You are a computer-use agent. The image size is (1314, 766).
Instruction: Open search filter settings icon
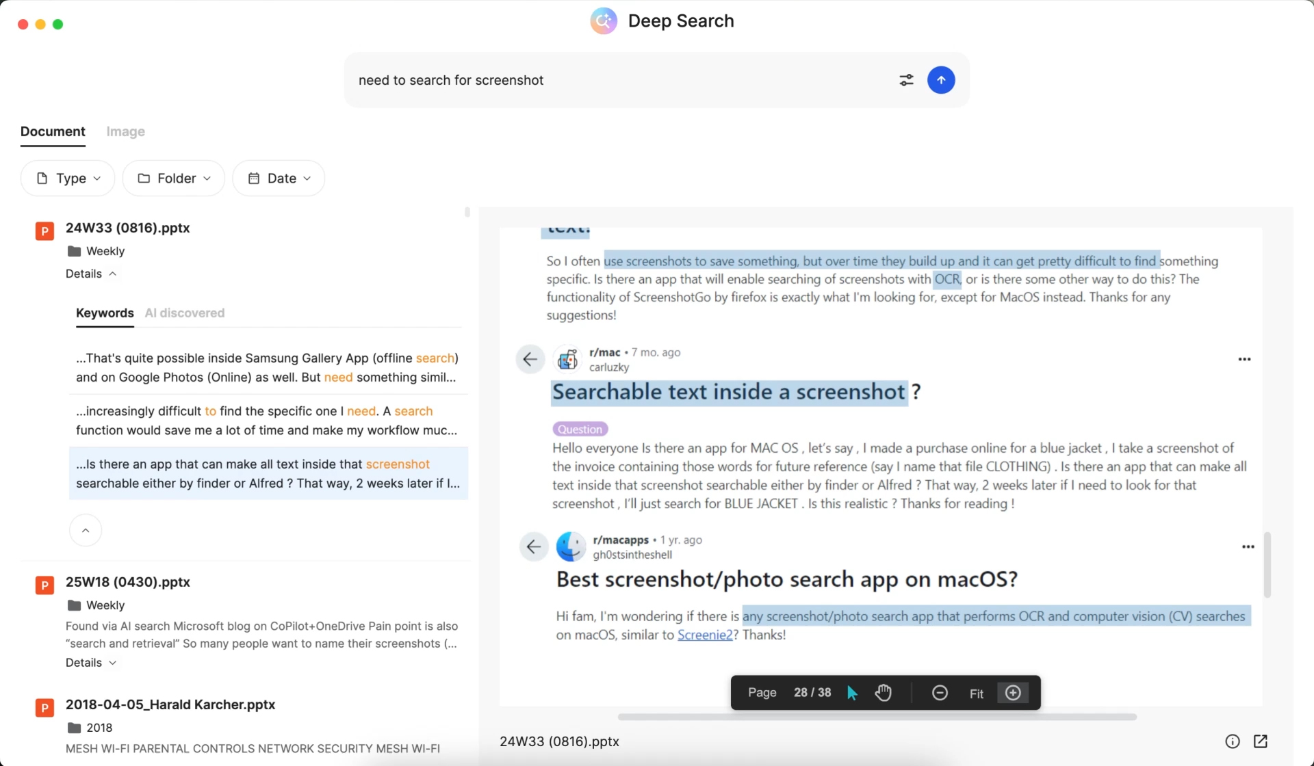point(906,80)
